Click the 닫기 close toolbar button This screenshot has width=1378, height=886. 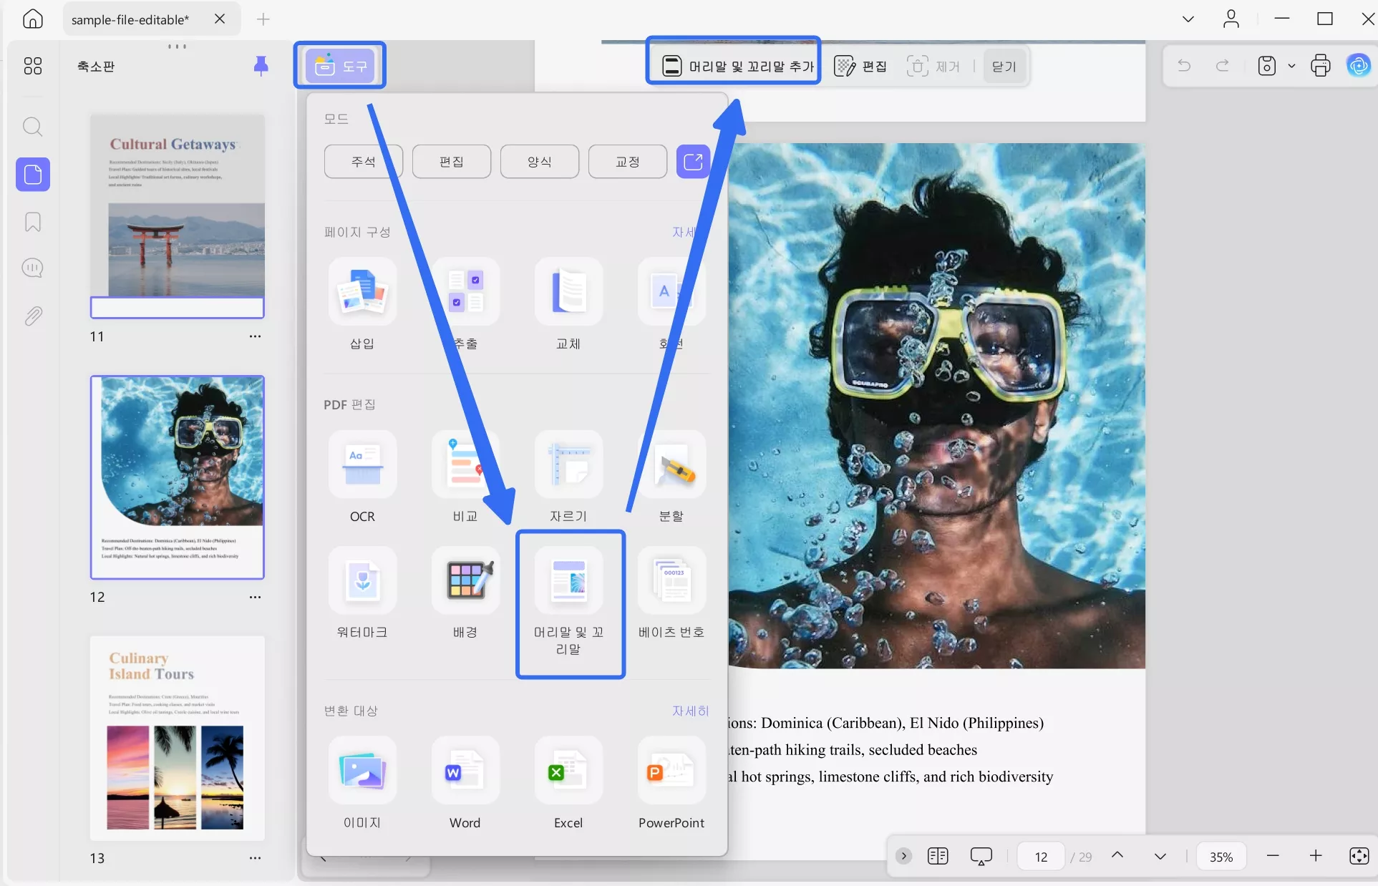tap(1004, 67)
